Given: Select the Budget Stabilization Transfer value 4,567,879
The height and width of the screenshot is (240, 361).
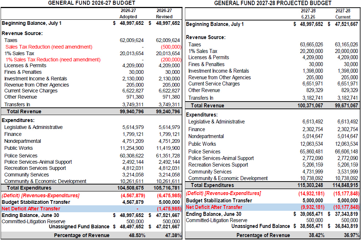Looking at the screenshot, I should pyautogui.click(x=133, y=202).
